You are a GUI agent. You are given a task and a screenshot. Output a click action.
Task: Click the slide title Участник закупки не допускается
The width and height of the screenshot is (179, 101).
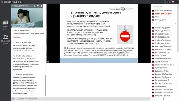[96, 14]
